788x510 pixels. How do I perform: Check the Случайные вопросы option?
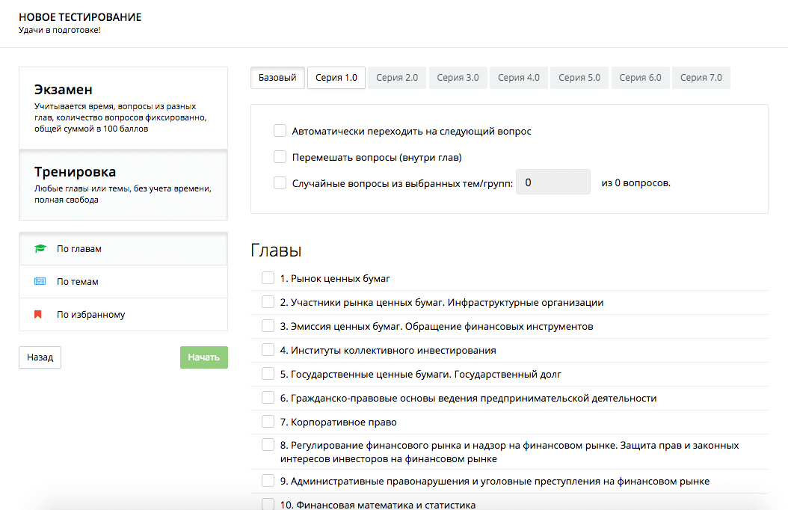point(280,182)
